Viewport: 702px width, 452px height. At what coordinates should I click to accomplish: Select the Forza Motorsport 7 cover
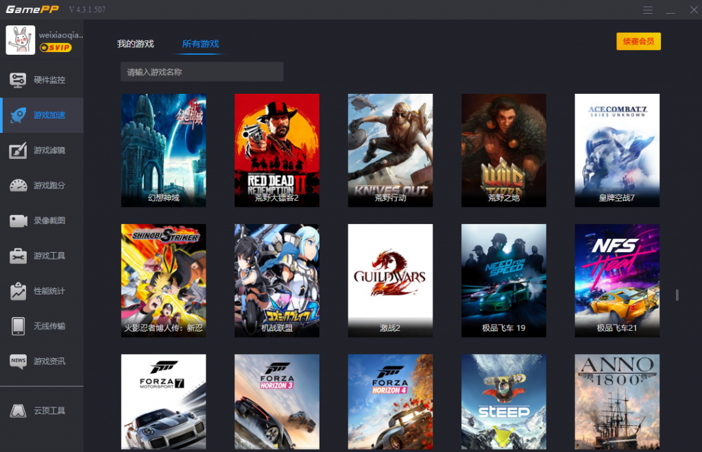163,402
